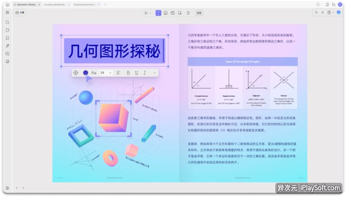346x197 pixels.
Task: Open the pointer tool dropdown arrow
Action: point(150,13)
